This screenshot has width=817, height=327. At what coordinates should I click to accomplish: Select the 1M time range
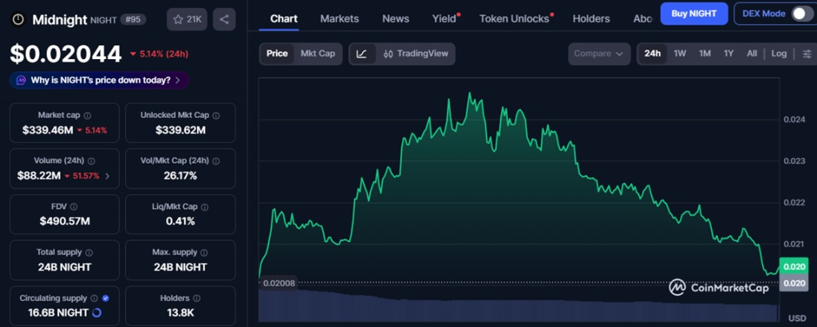tap(705, 53)
